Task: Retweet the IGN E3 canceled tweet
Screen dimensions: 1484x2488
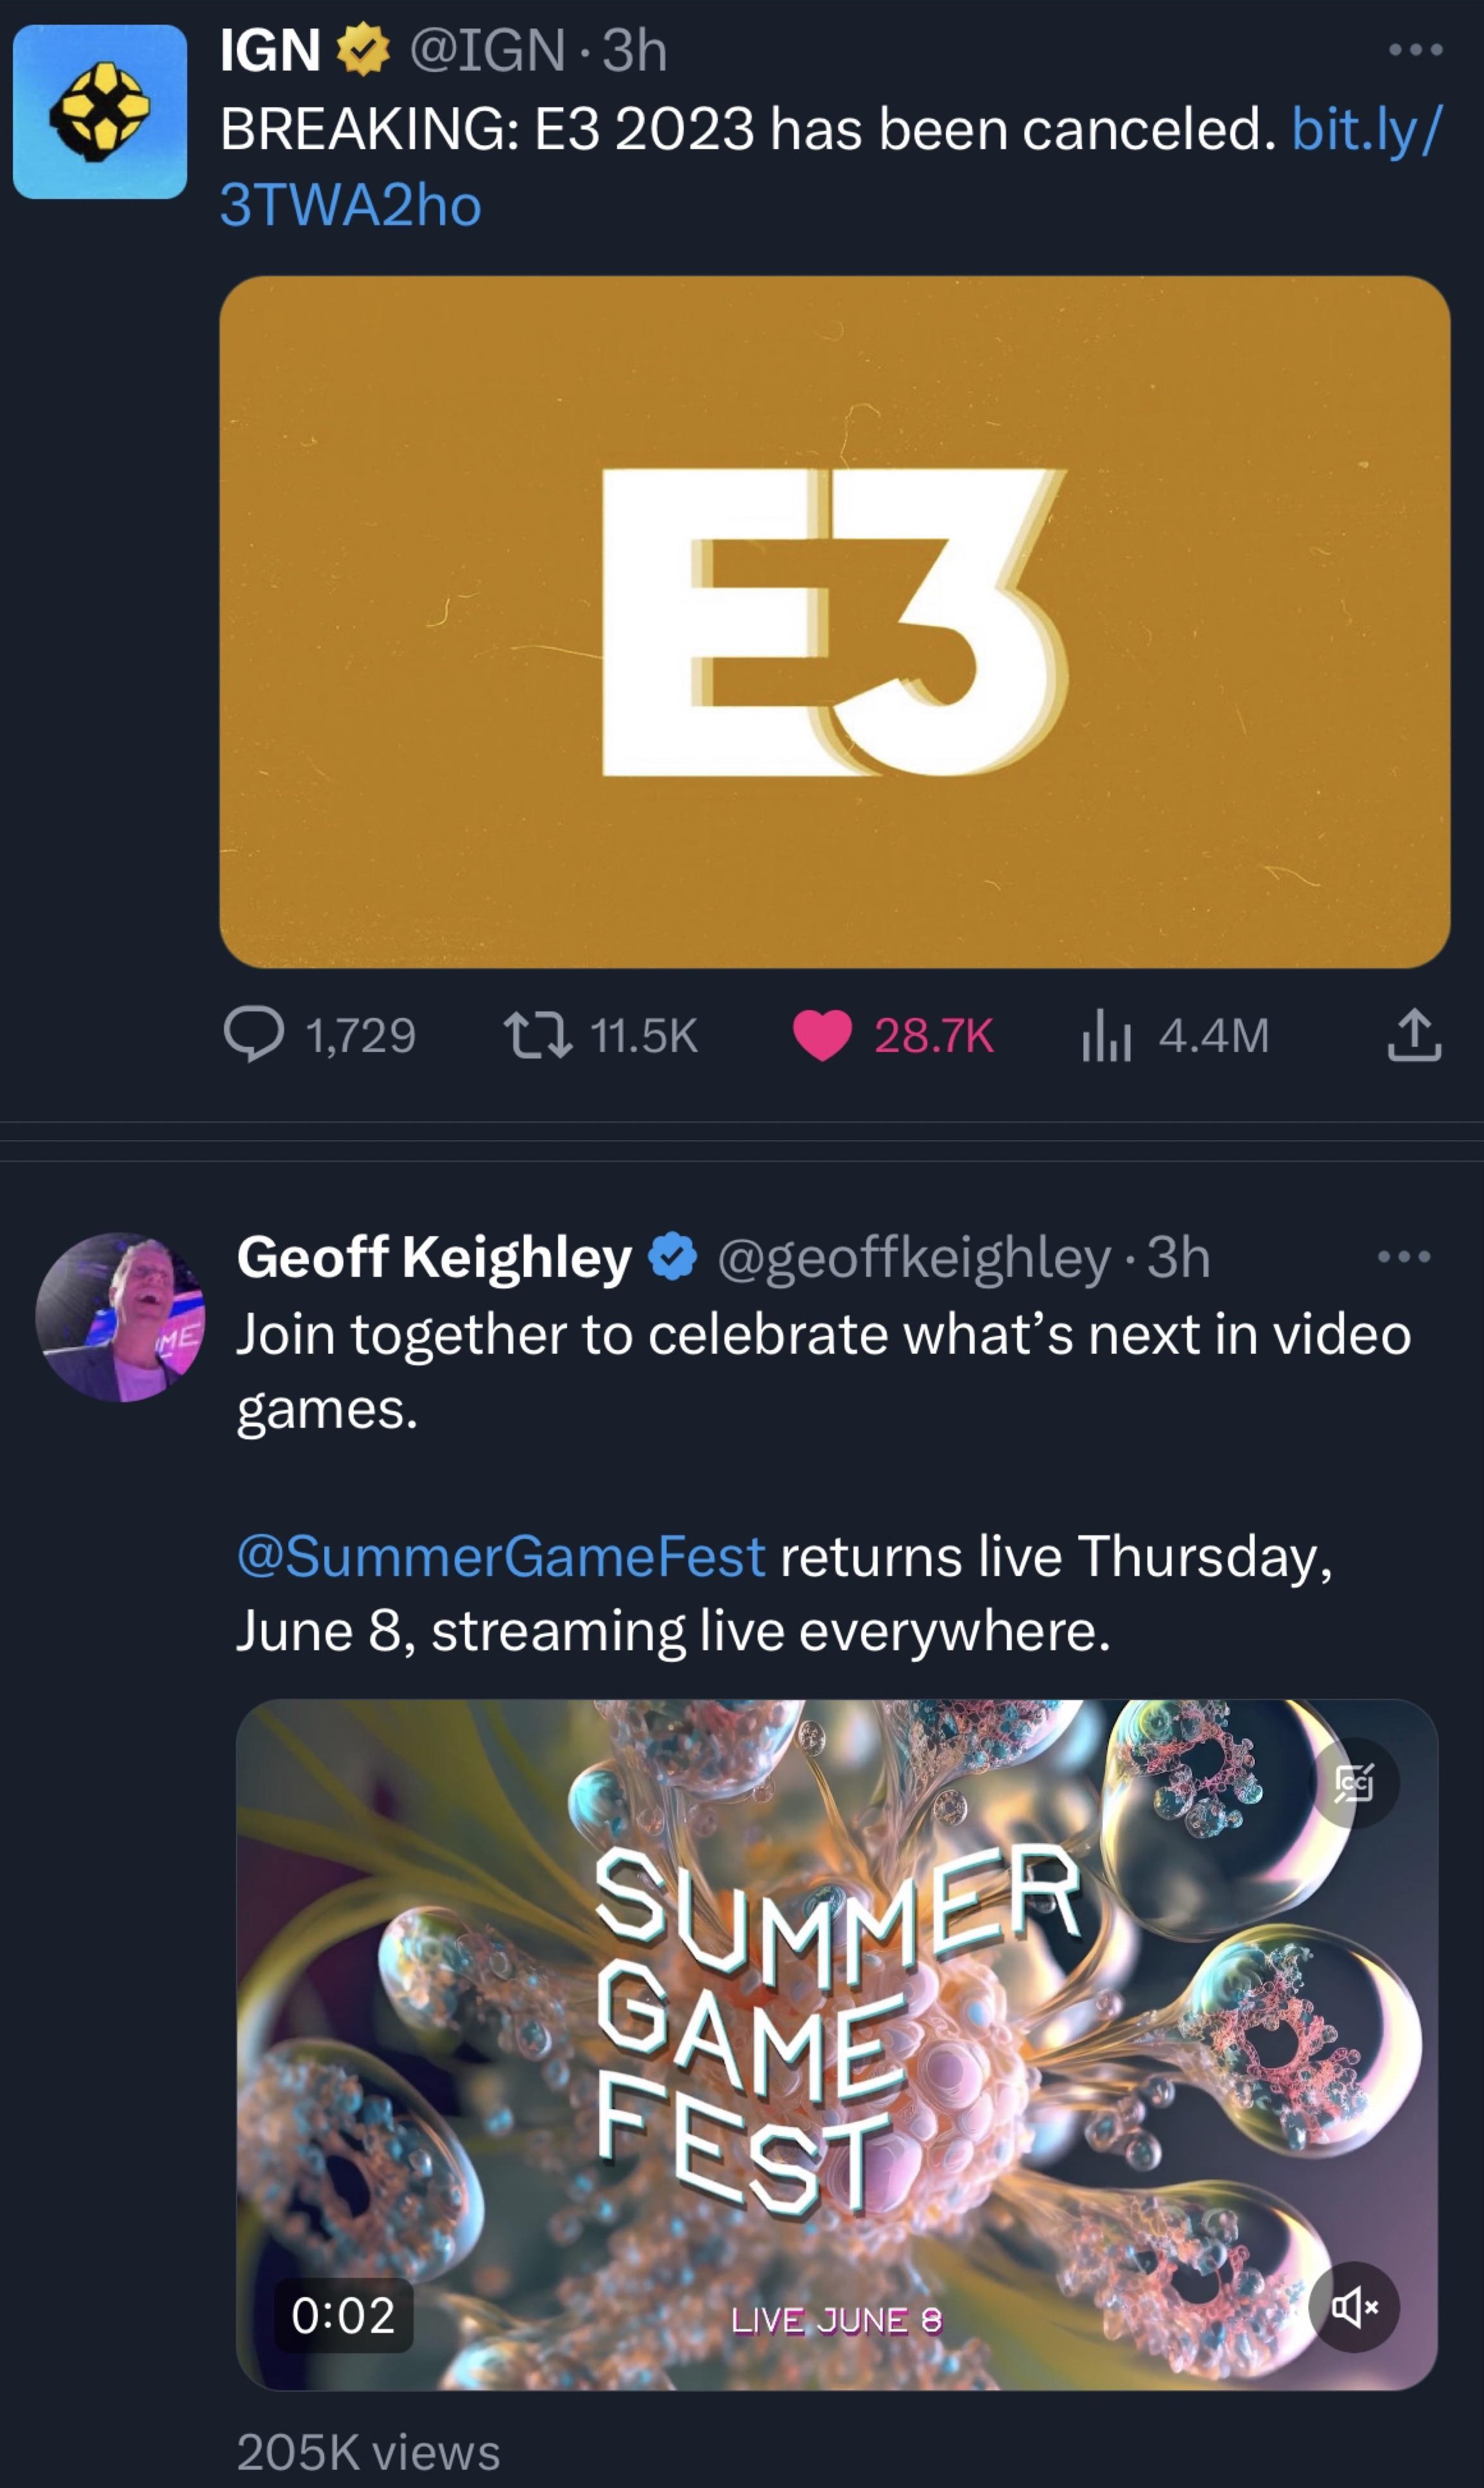Action: tap(538, 1034)
